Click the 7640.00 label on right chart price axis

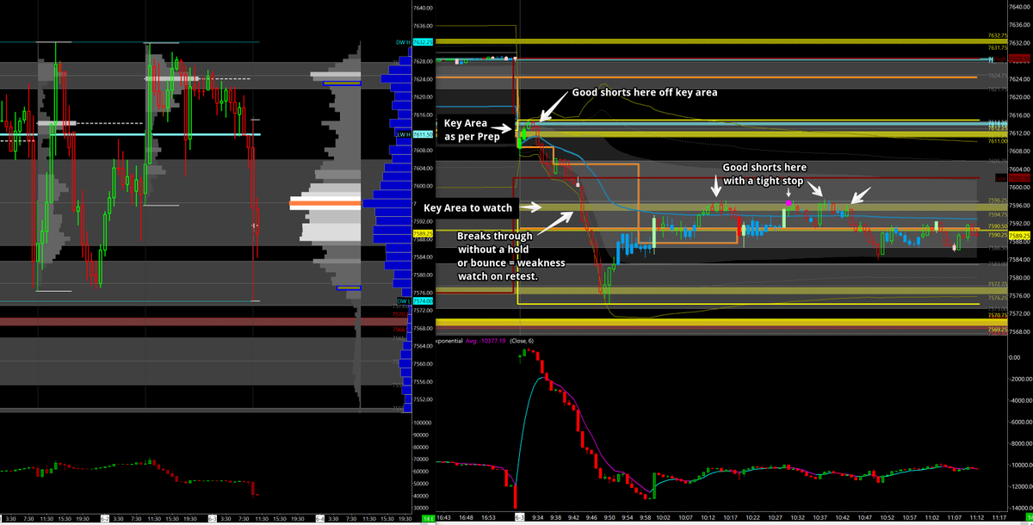pyautogui.click(x=1021, y=8)
